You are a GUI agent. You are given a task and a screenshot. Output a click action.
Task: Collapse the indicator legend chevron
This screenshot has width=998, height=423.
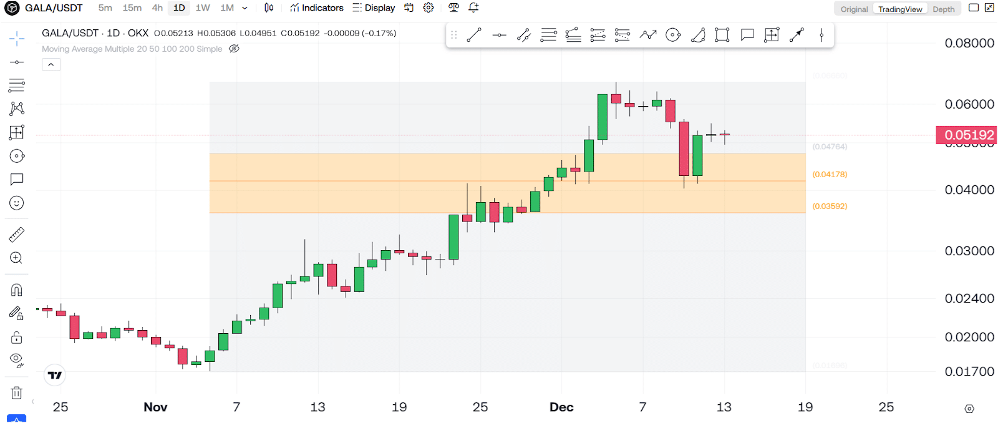tap(51, 64)
